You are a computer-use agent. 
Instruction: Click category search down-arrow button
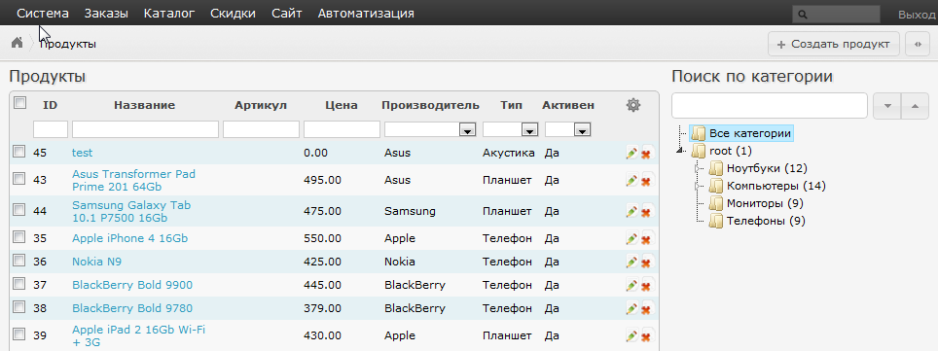[x=887, y=106]
